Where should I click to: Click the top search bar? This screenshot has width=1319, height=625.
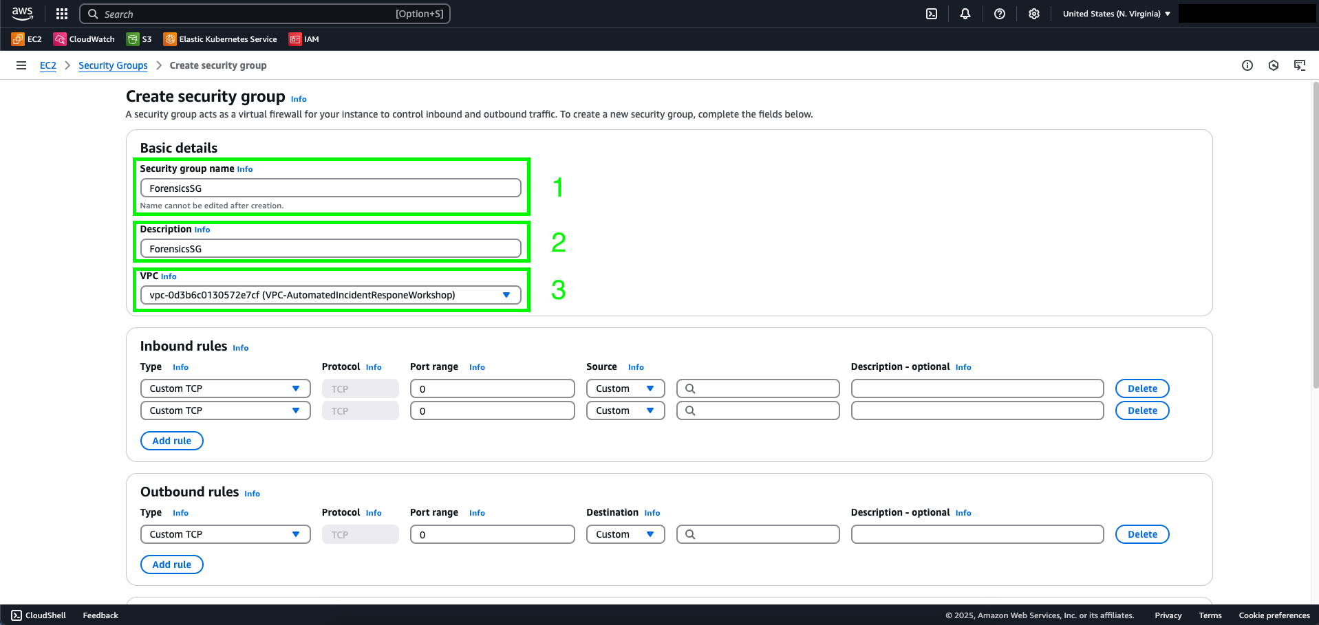[265, 14]
